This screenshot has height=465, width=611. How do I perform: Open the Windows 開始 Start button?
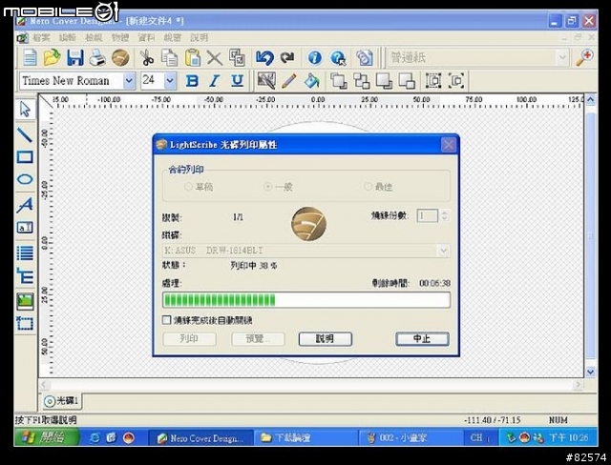click(47, 437)
